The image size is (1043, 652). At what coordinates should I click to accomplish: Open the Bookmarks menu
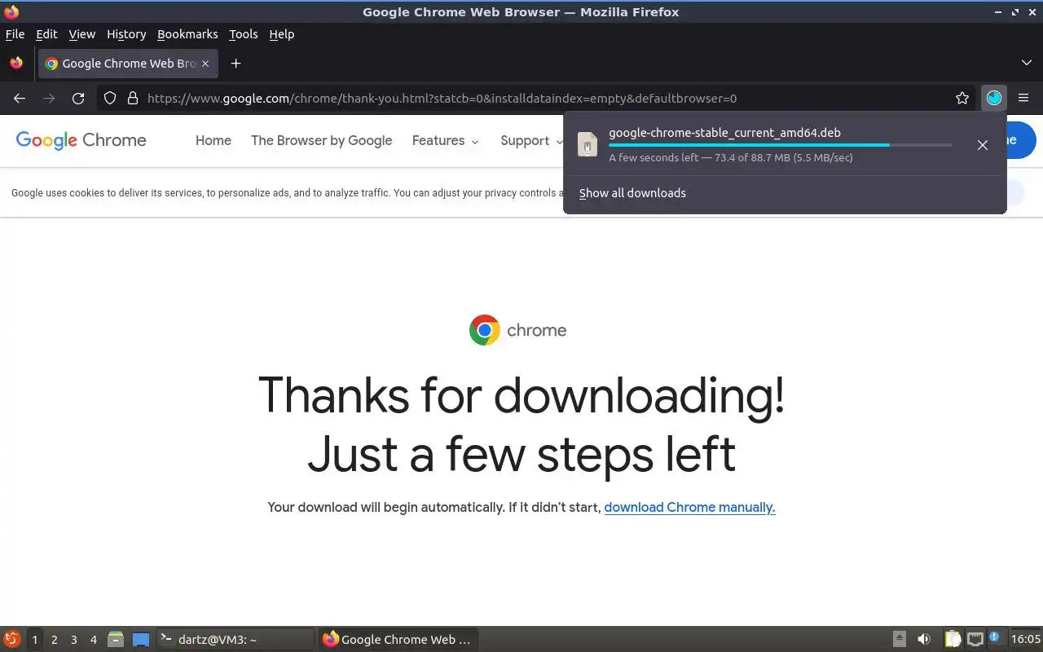[x=187, y=34]
